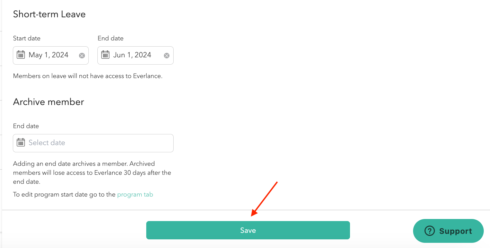Click the archived members description text
The image size is (490, 248).
pos(92,172)
